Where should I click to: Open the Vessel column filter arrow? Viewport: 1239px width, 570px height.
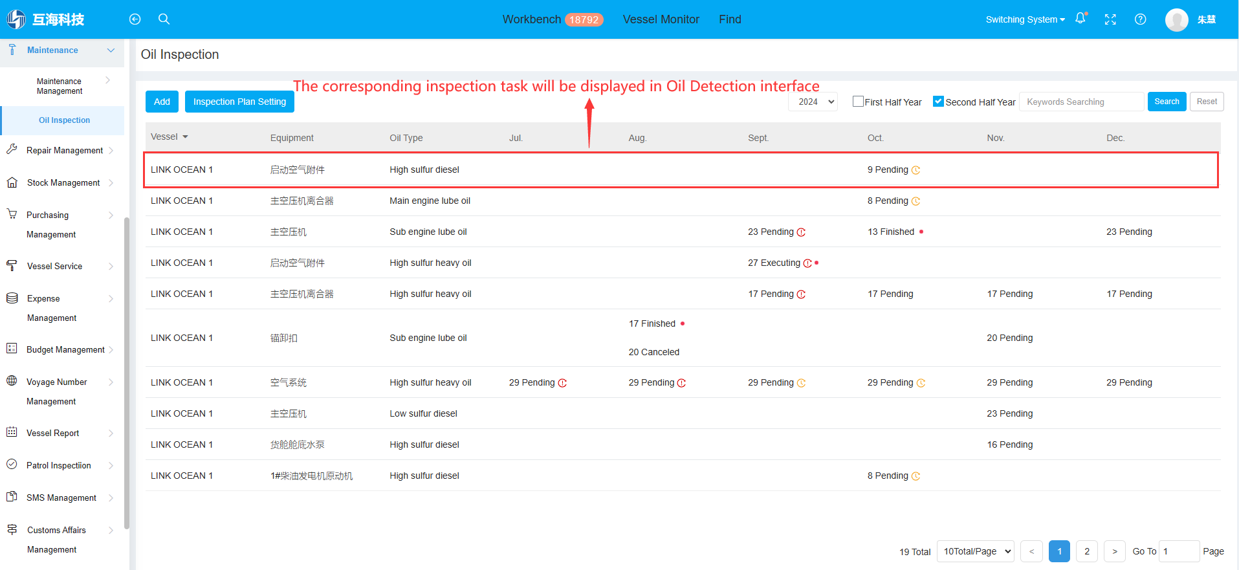[x=185, y=137]
